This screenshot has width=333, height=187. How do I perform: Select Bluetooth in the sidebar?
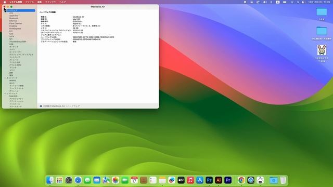pyautogui.click(x=14, y=18)
